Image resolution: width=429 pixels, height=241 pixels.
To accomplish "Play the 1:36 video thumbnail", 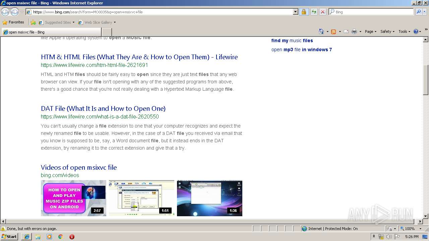I will [209, 198].
